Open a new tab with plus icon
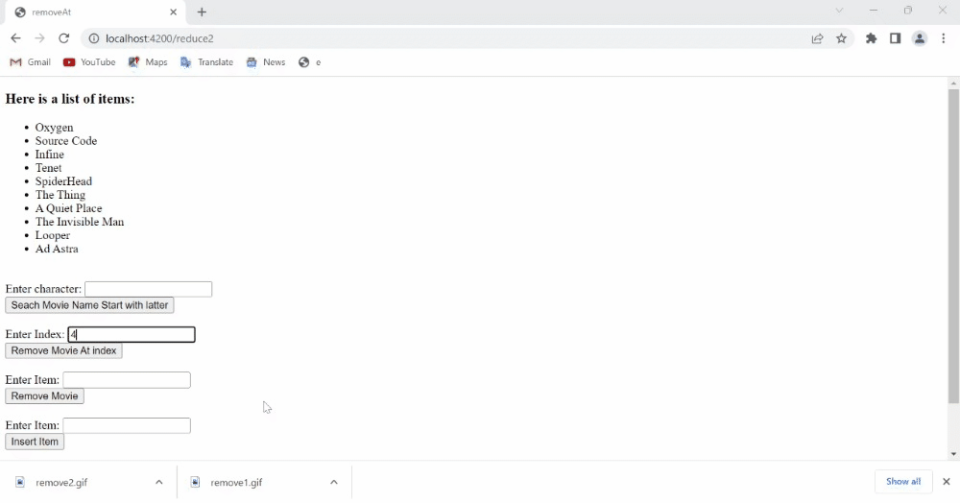The height and width of the screenshot is (503, 960). coord(202,12)
